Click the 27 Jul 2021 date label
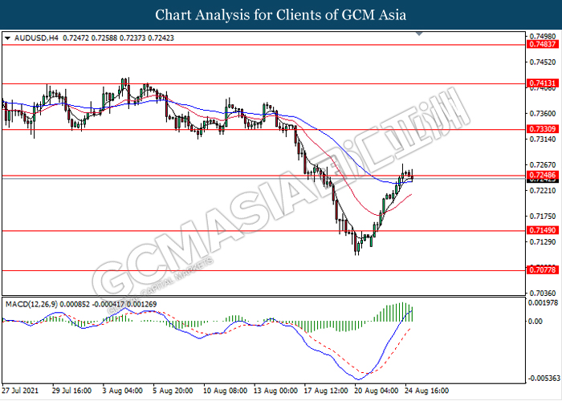Viewport: 562px width, 401px height. pyautogui.click(x=20, y=390)
